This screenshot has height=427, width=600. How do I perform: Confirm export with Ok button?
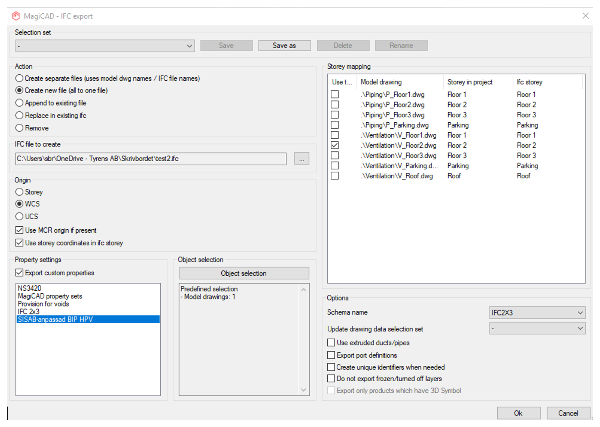(519, 413)
